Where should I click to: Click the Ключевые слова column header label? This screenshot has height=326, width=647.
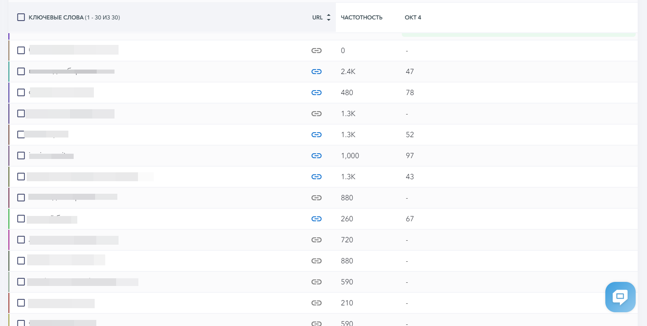(56, 17)
